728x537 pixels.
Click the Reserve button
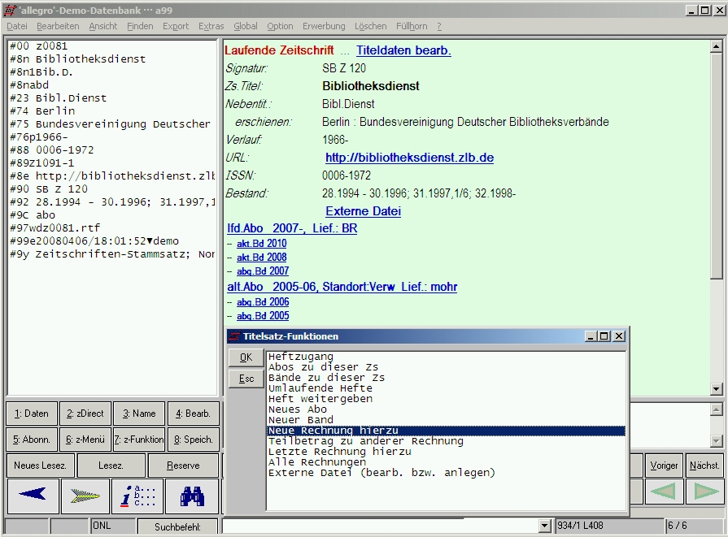click(x=183, y=466)
